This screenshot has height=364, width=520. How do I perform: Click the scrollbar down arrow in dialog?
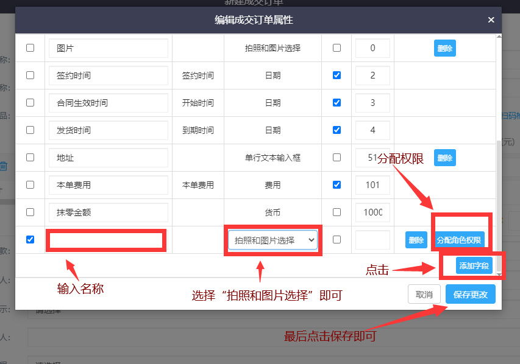[x=499, y=275]
